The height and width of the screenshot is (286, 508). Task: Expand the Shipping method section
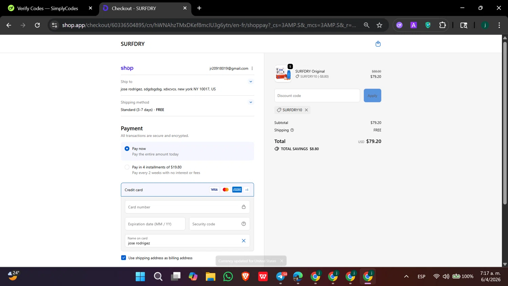tap(251, 102)
